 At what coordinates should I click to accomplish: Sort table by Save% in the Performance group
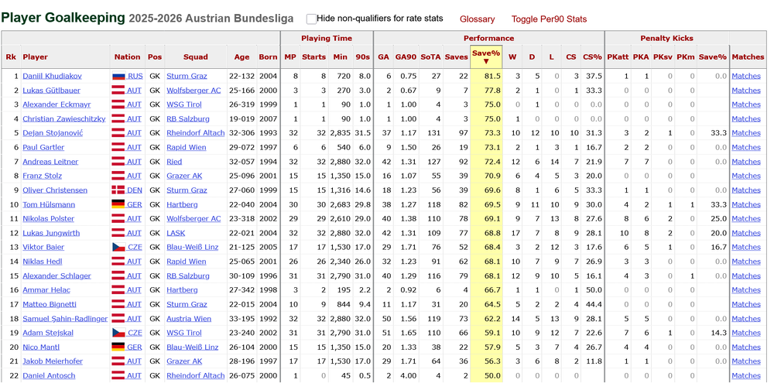point(486,56)
